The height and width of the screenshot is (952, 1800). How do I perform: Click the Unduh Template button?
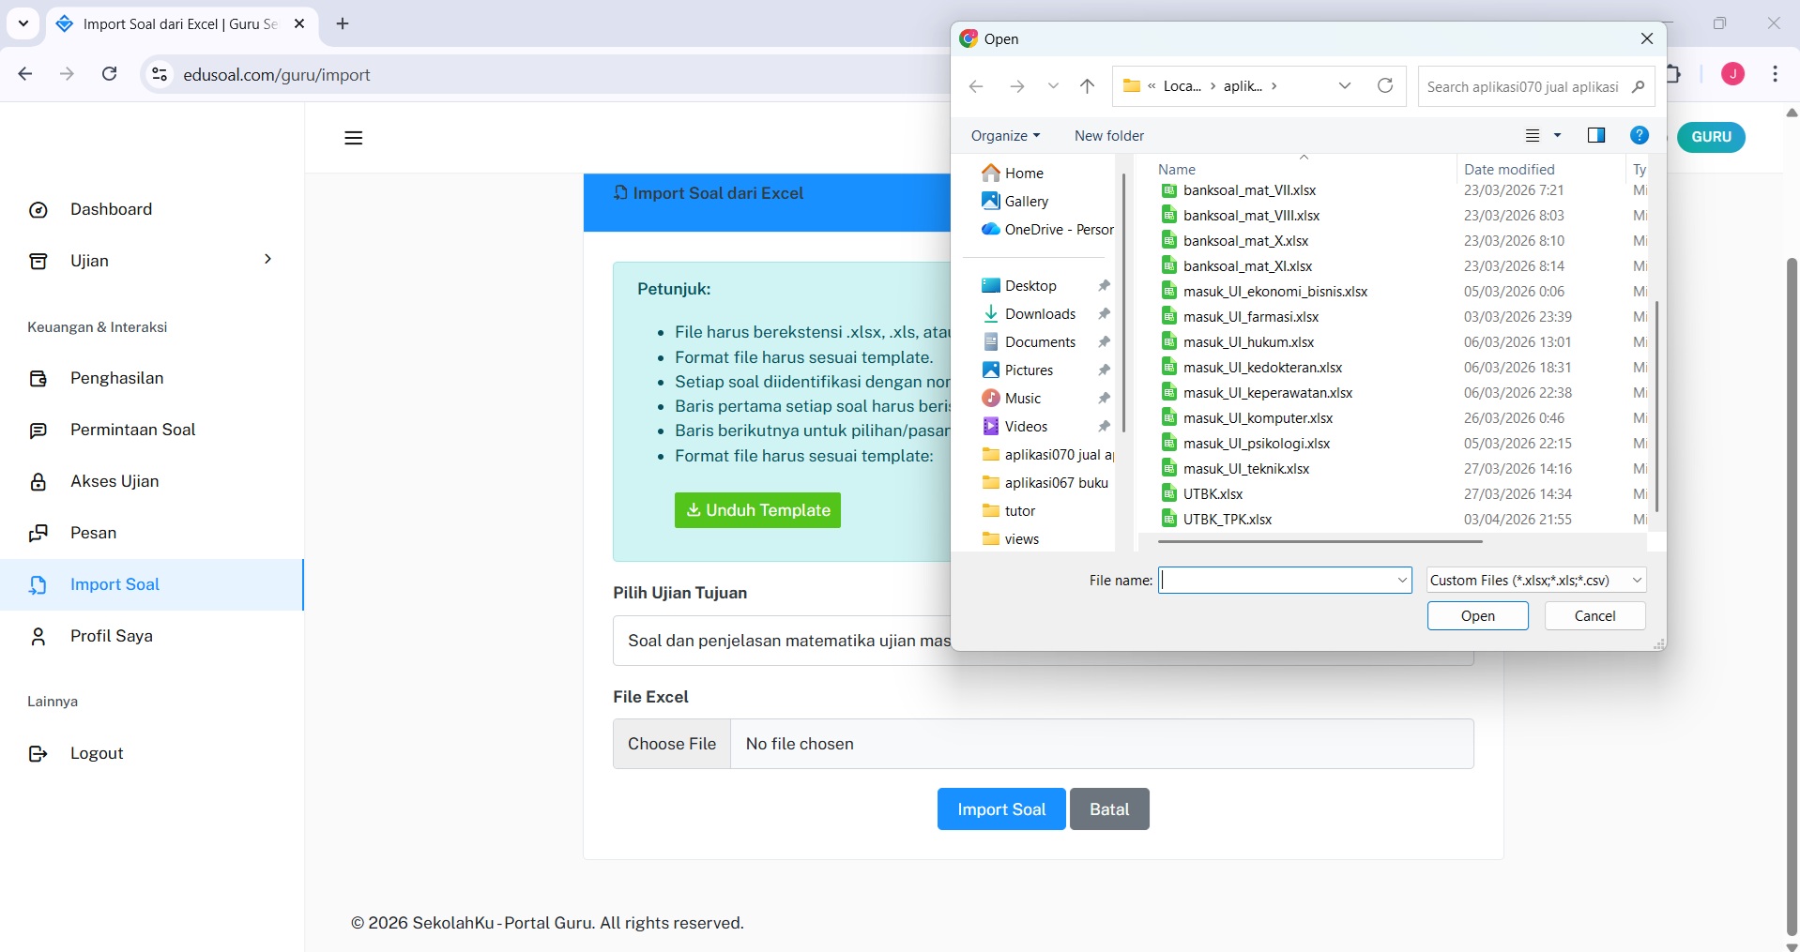click(x=757, y=510)
